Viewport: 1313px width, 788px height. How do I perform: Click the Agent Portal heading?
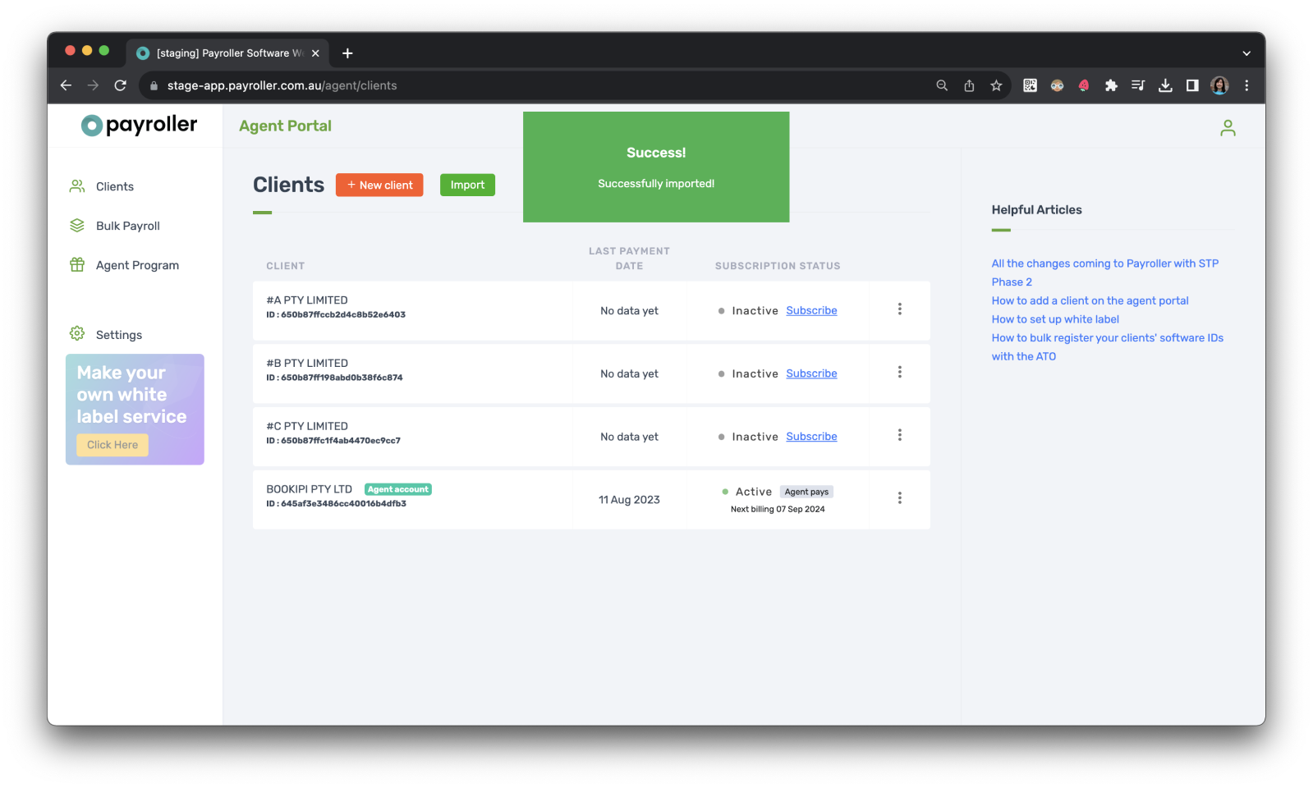pyautogui.click(x=285, y=126)
